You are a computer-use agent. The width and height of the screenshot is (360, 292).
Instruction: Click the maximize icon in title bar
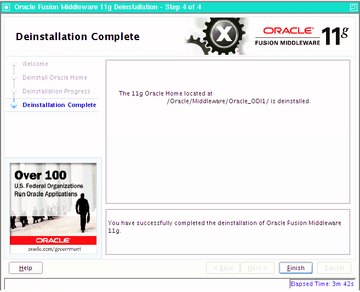(x=353, y=7)
